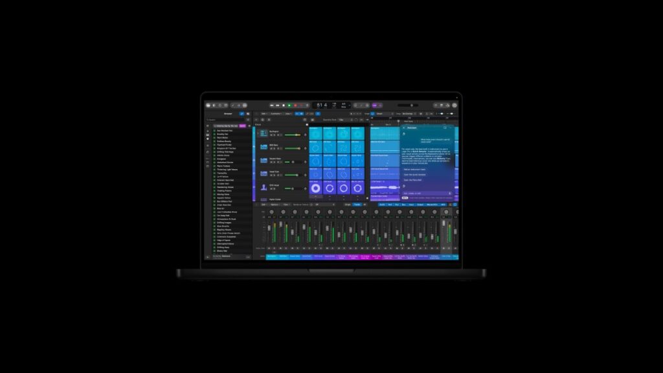Open the mixer Options menu
Viewport: 663px width, 373px height.
pyautogui.click(x=275, y=205)
